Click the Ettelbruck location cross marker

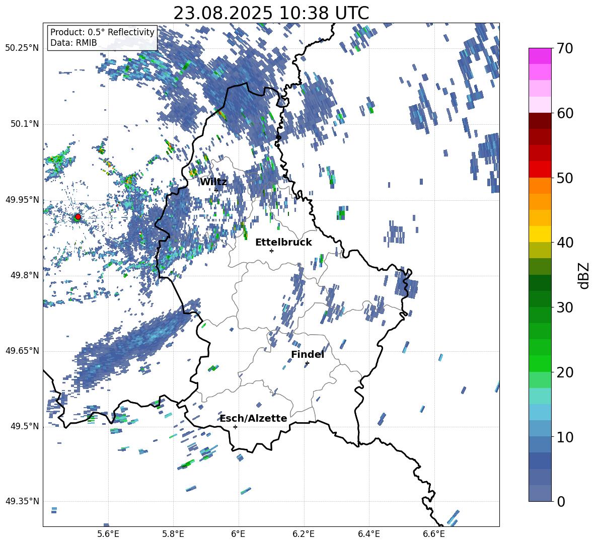[x=271, y=251]
